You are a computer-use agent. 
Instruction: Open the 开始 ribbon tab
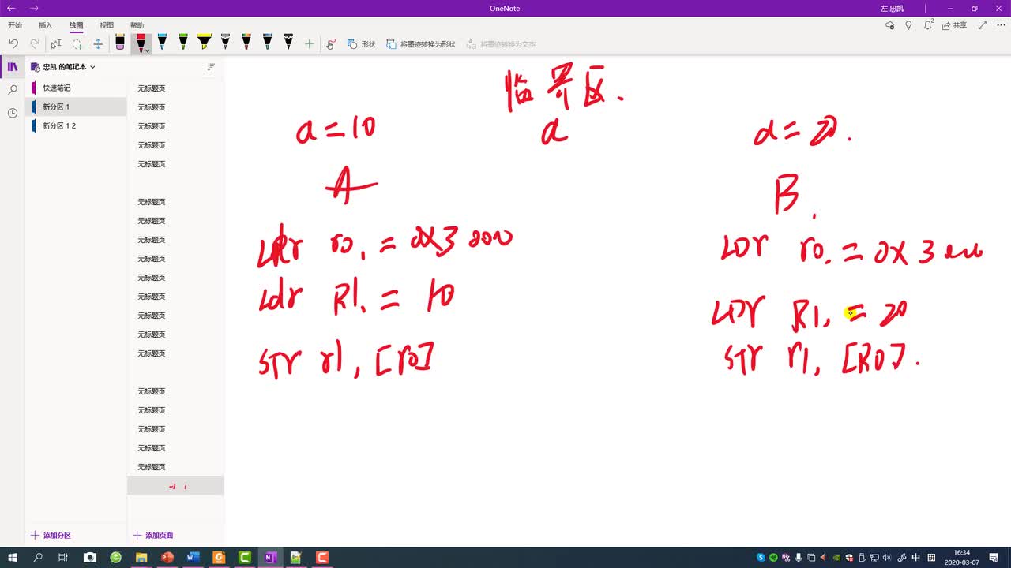point(15,25)
